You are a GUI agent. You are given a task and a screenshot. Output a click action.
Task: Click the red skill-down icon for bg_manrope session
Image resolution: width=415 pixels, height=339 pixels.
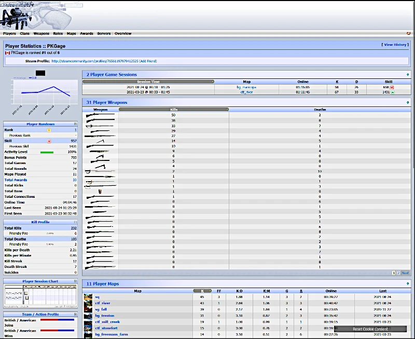[x=392, y=87]
